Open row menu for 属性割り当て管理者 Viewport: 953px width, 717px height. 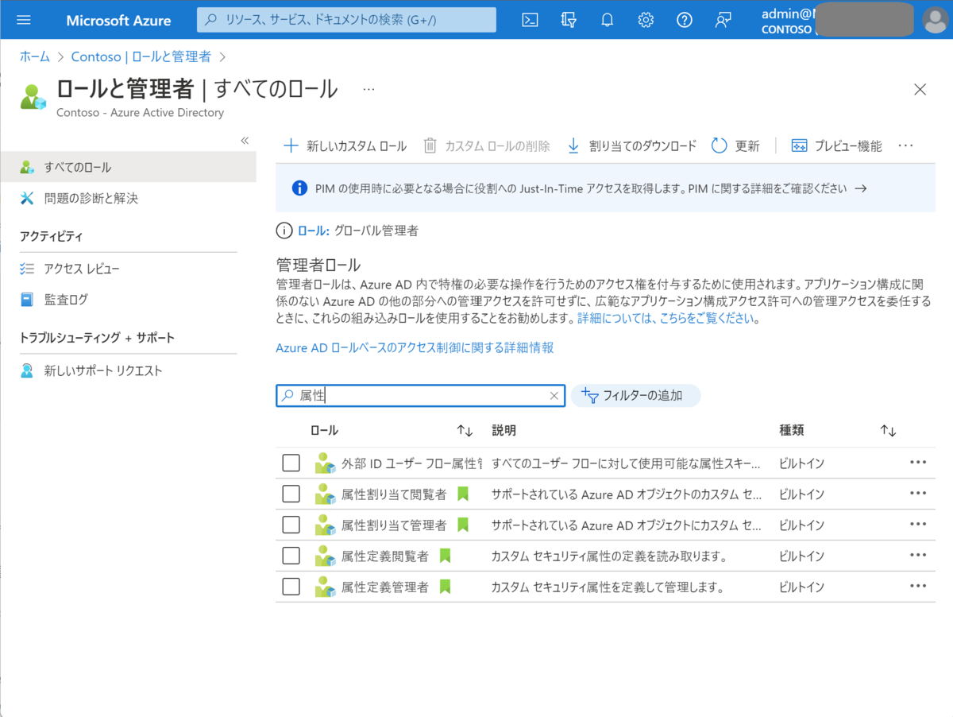pos(918,525)
